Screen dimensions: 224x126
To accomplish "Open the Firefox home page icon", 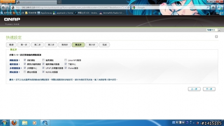I will pyautogui.click(x=213, y=8).
